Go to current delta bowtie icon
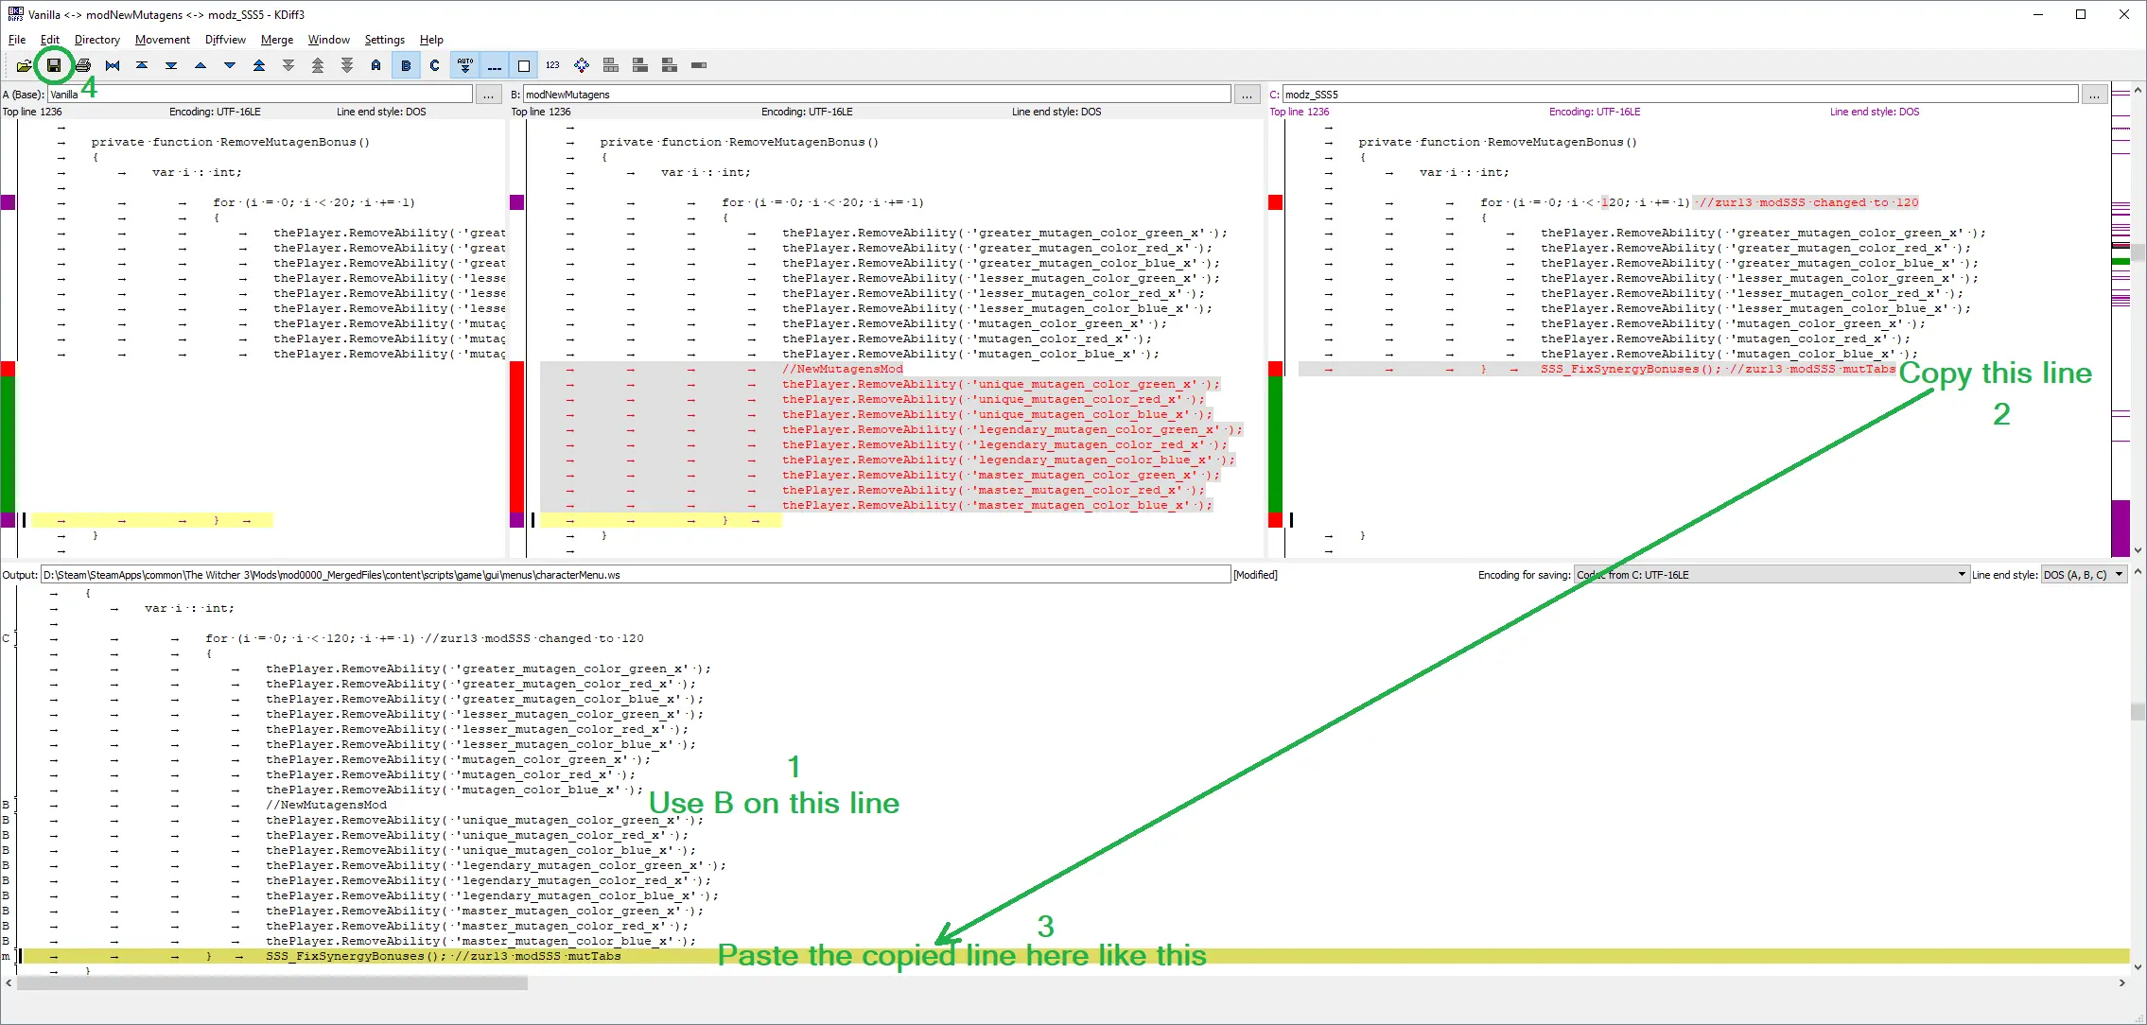The image size is (2147, 1025). (x=113, y=65)
